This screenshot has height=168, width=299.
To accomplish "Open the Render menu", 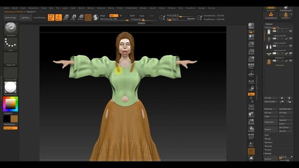I will [143, 8].
